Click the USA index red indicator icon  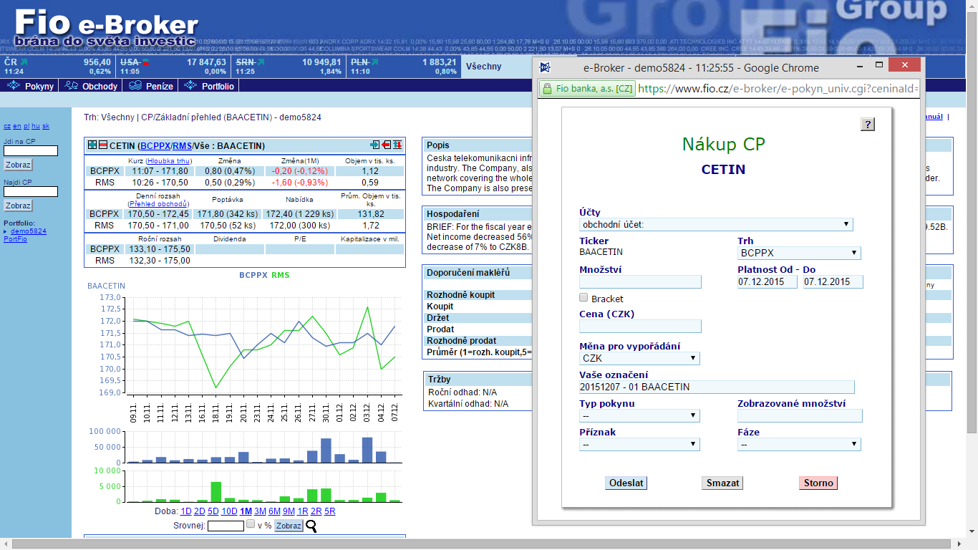click(145, 63)
